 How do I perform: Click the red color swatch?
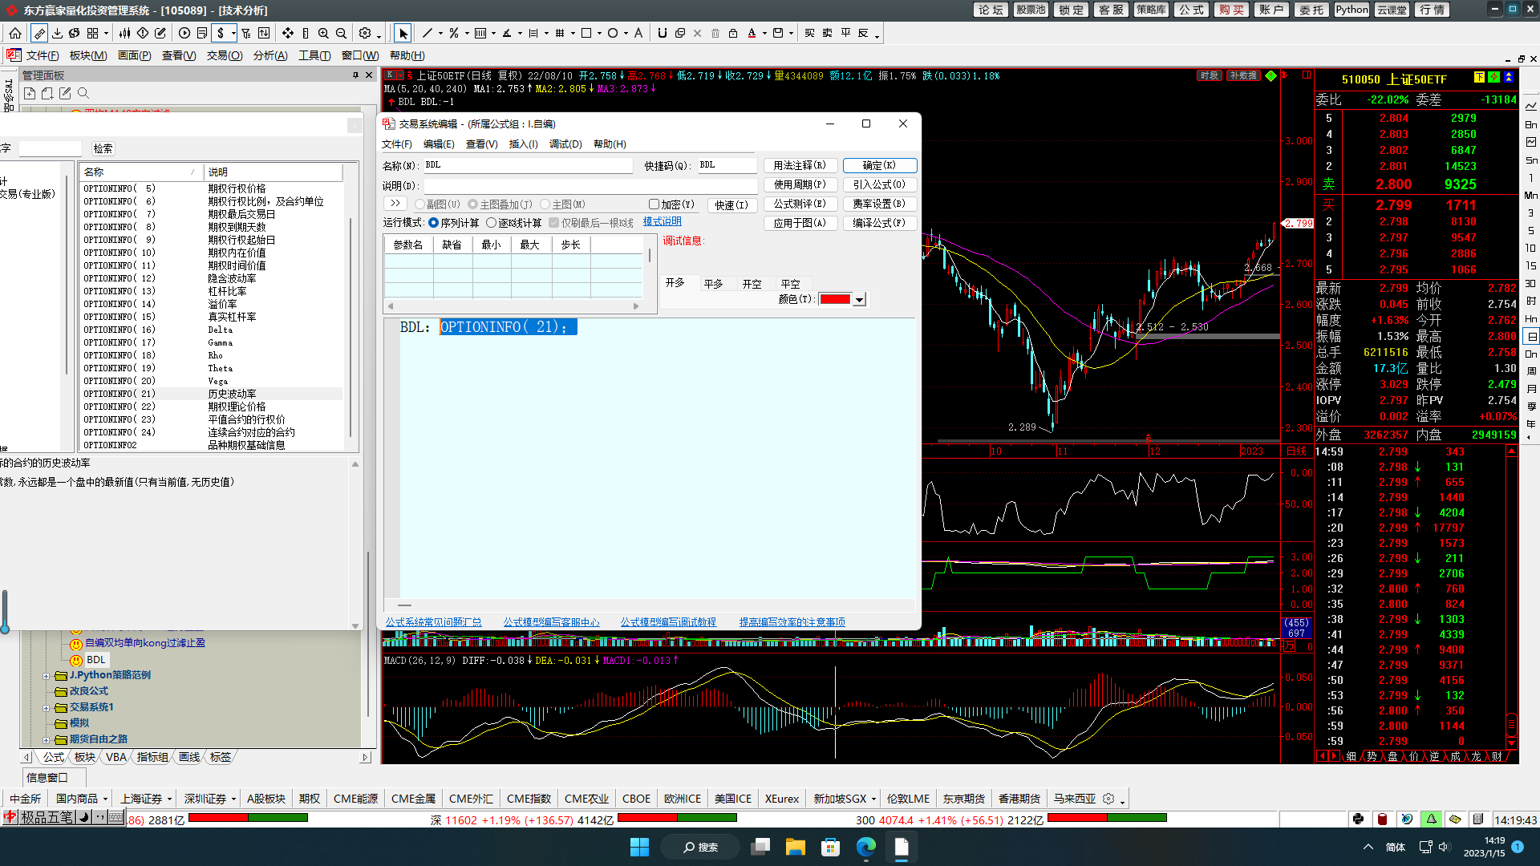tap(834, 299)
